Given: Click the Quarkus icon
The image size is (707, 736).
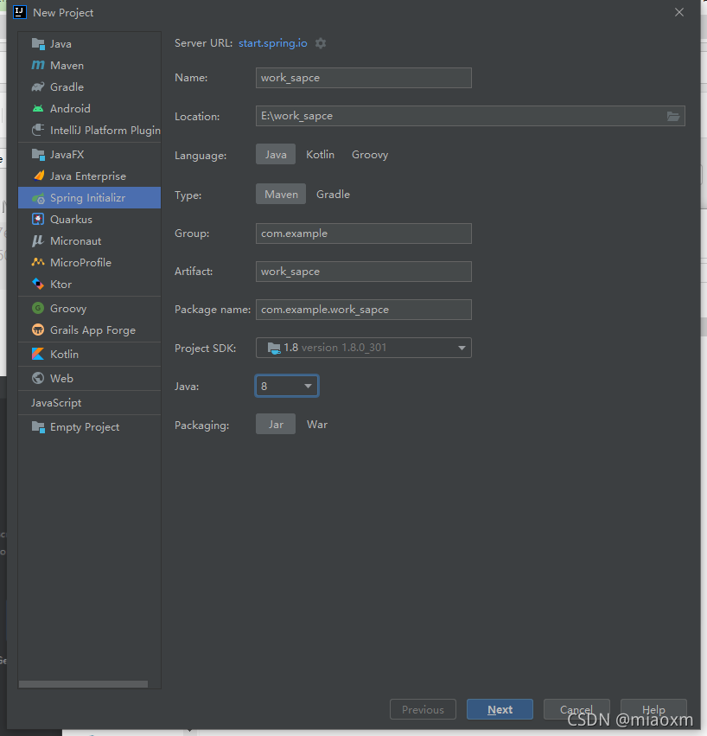Looking at the screenshot, I should 38,219.
